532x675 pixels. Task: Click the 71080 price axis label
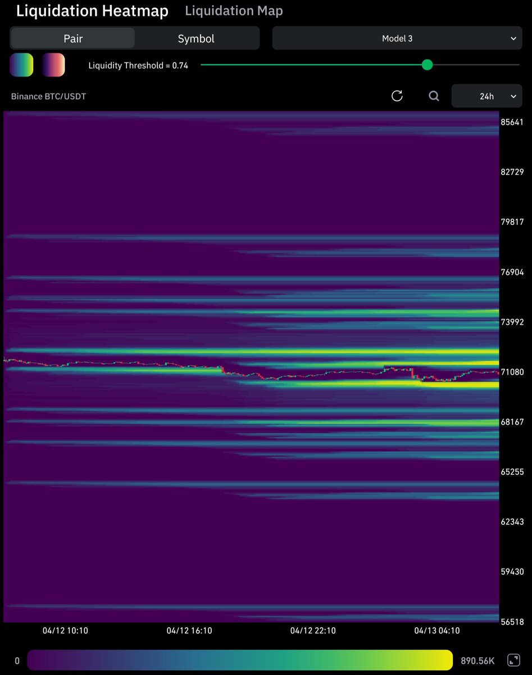[x=512, y=372]
